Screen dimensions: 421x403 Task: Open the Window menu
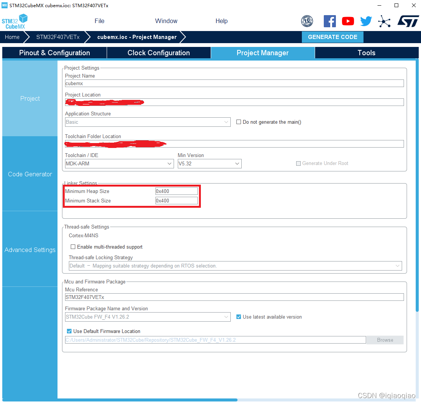[x=166, y=21]
